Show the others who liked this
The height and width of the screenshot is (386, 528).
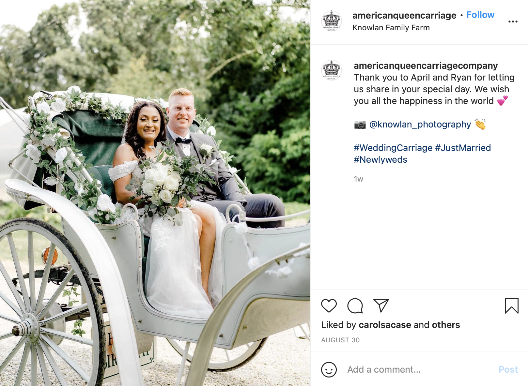point(446,325)
